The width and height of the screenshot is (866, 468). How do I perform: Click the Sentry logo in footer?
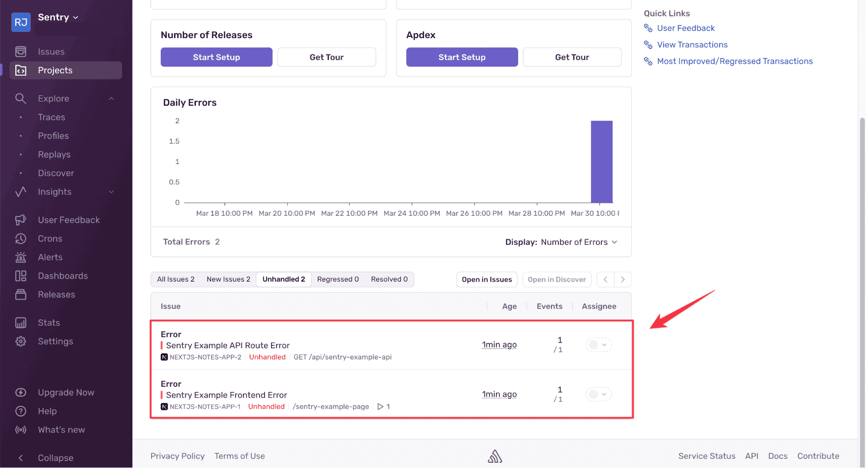coord(495,456)
